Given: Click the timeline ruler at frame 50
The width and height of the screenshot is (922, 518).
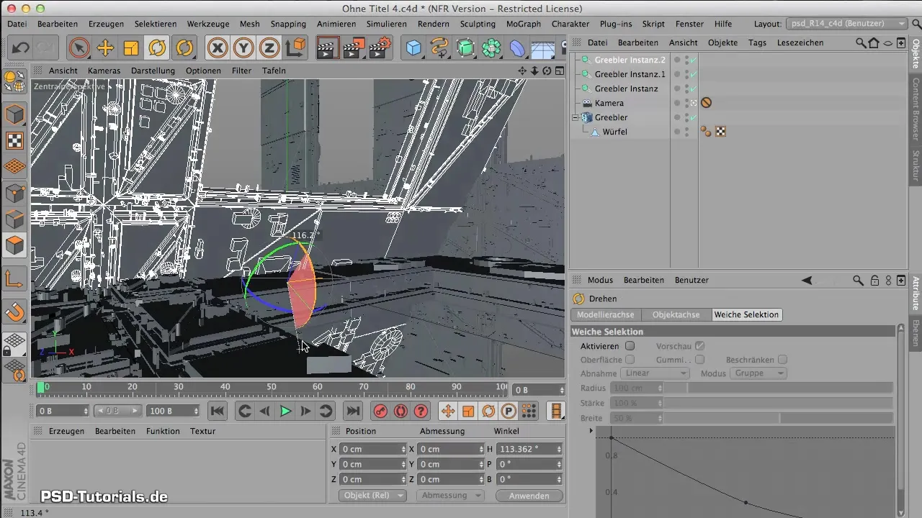Looking at the screenshot, I should (271, 387).
